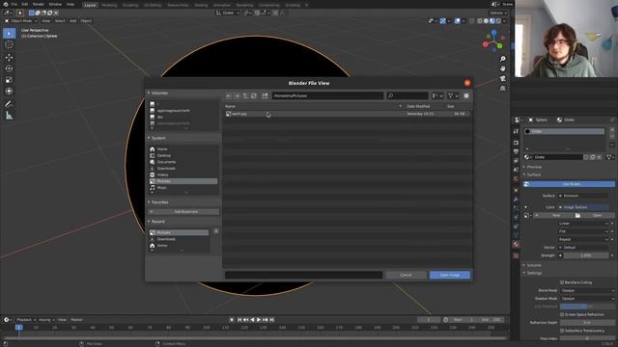Toggle camera view in viewport
Image resolution: width=618 pixels, height=347 pixels.
coord(502,79)
